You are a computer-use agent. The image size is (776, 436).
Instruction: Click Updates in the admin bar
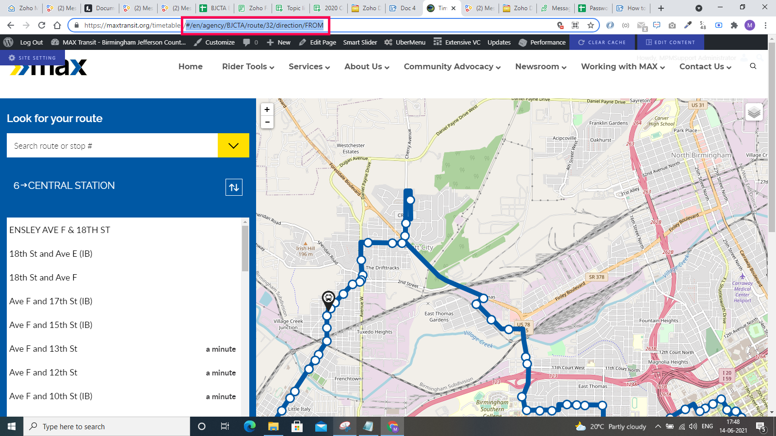coord(499,42)
